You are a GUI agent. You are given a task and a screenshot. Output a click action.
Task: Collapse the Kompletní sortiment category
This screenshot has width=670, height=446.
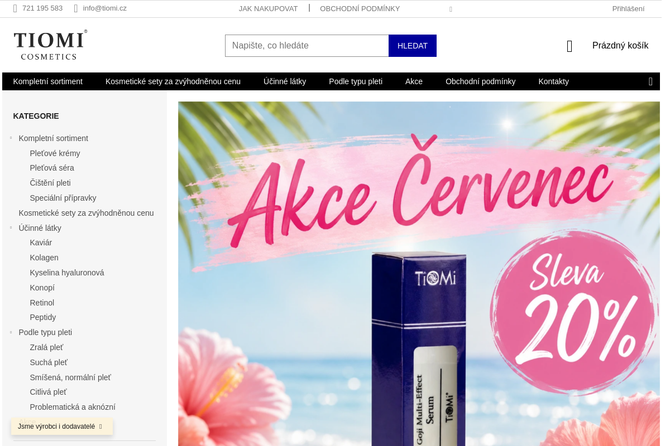(11, 138)
